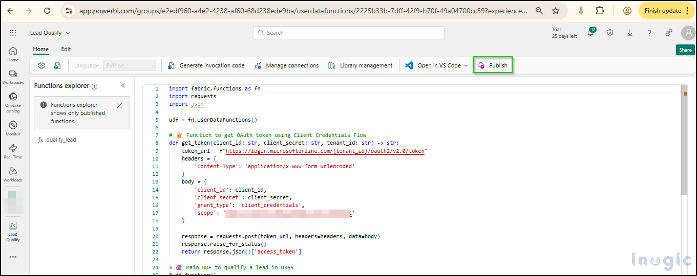Open the help question mark icon
This screenshot has height=276, width=697.
pos(649,33)
